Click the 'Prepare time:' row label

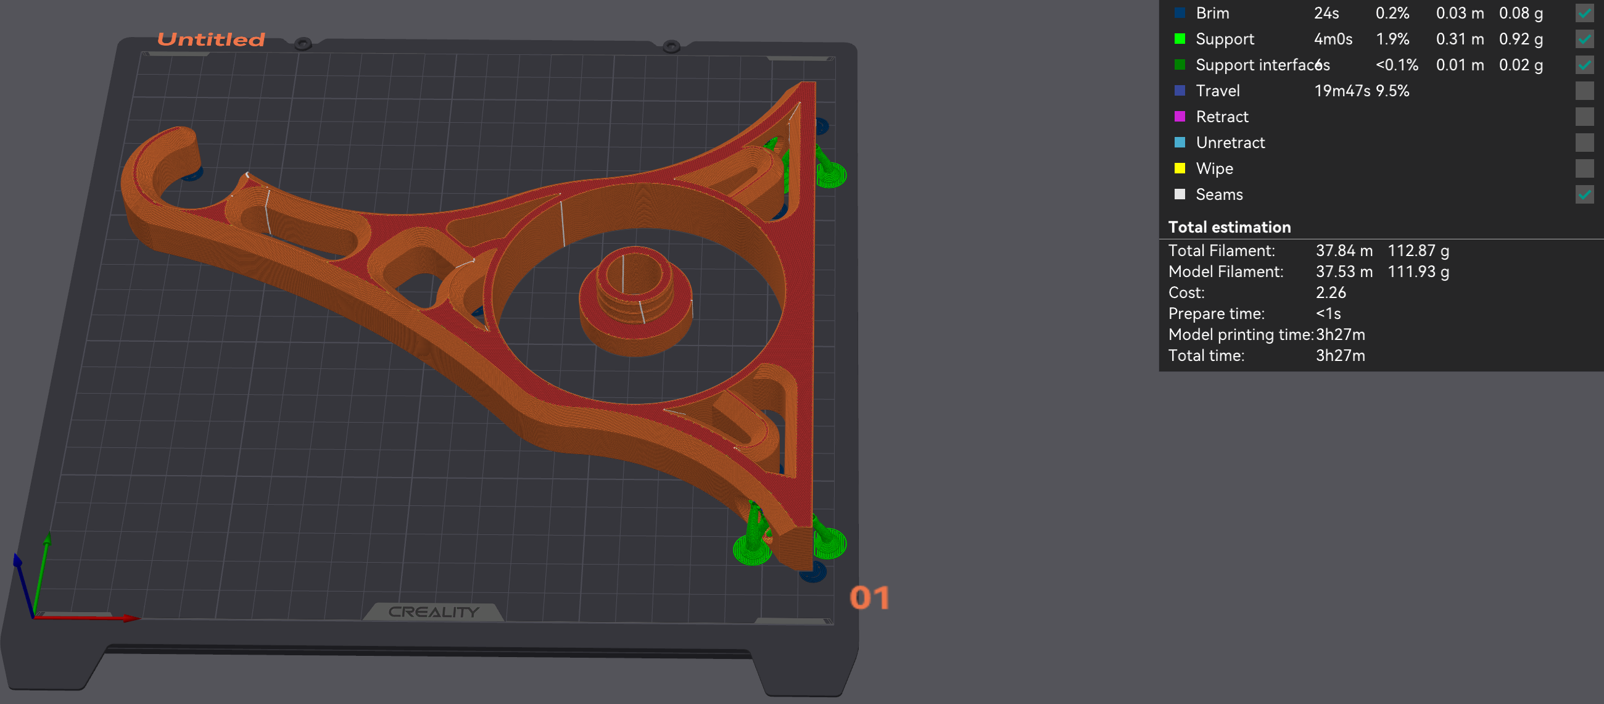[x=1216, y=313]
